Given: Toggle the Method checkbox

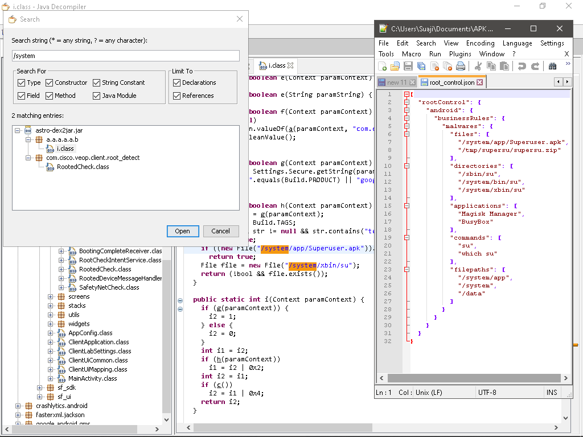Looking at the screenshot, I should pyautogui.click(x=49, y=96).
